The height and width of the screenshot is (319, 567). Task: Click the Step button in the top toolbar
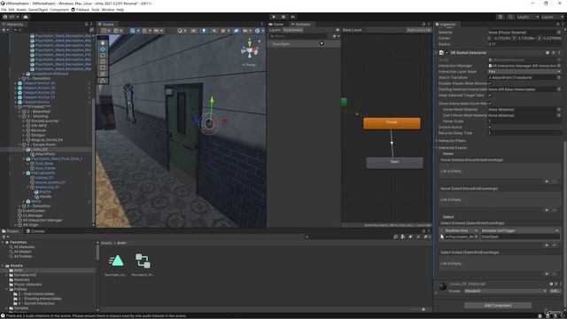pos(293,17)
